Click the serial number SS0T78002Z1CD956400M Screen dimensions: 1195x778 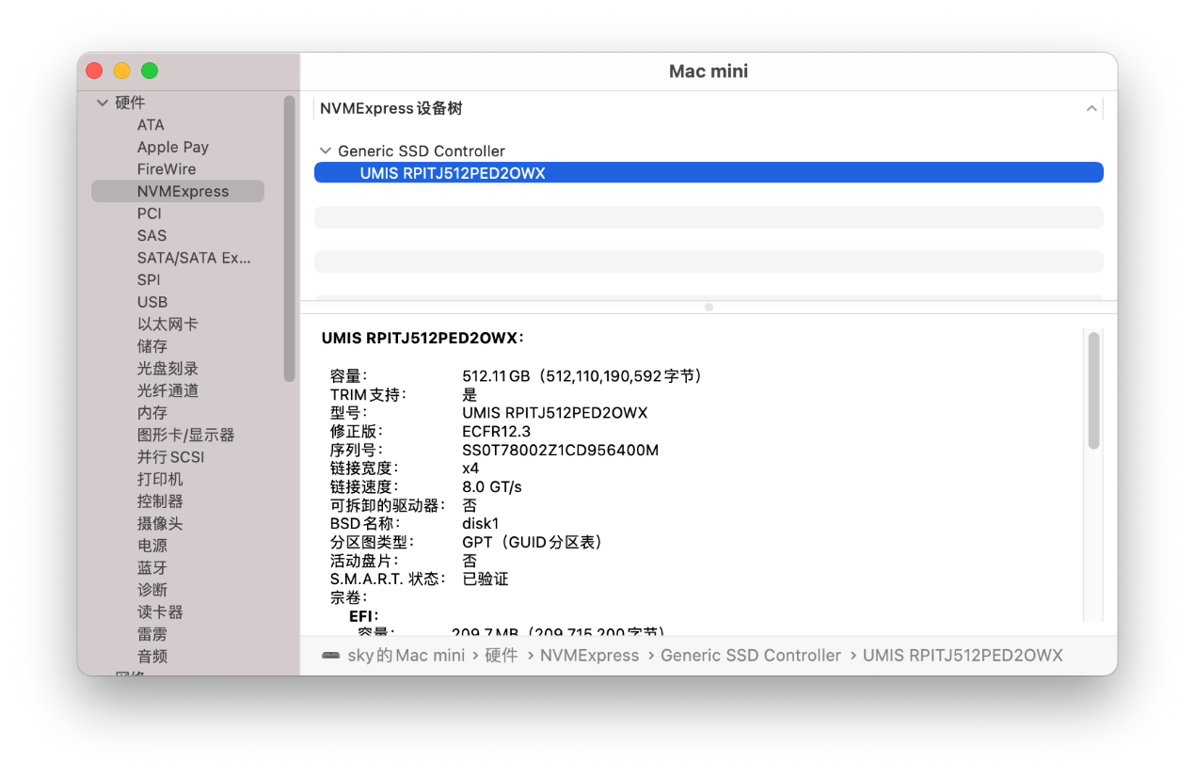pyautogui.click(x=560, y=450)
